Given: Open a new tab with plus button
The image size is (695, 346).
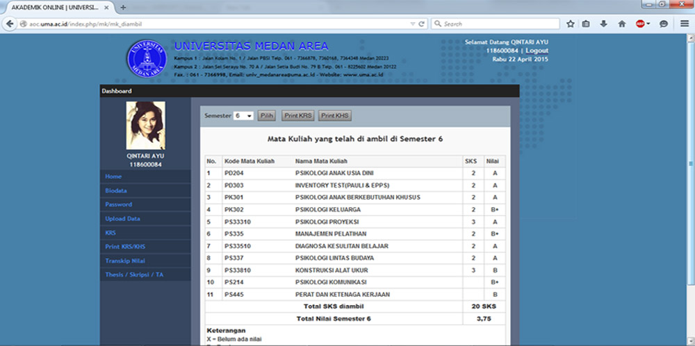Looking at the screenshot, I should (x=123, y=7).
